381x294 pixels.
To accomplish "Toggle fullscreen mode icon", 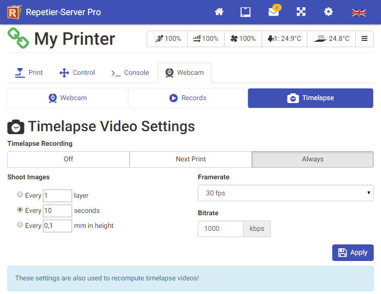I will (x=301, y=12).
